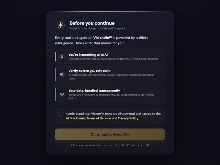220x165 pixels.
Task: Select the 'You're interacting with AI' card
Action: tap(110, 57)
